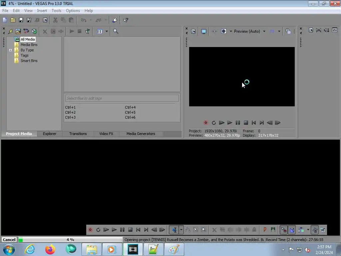Copy snapshot to clipboard in preview toolbar
Viewport: 341px width, 256px height.
[288, 31]
